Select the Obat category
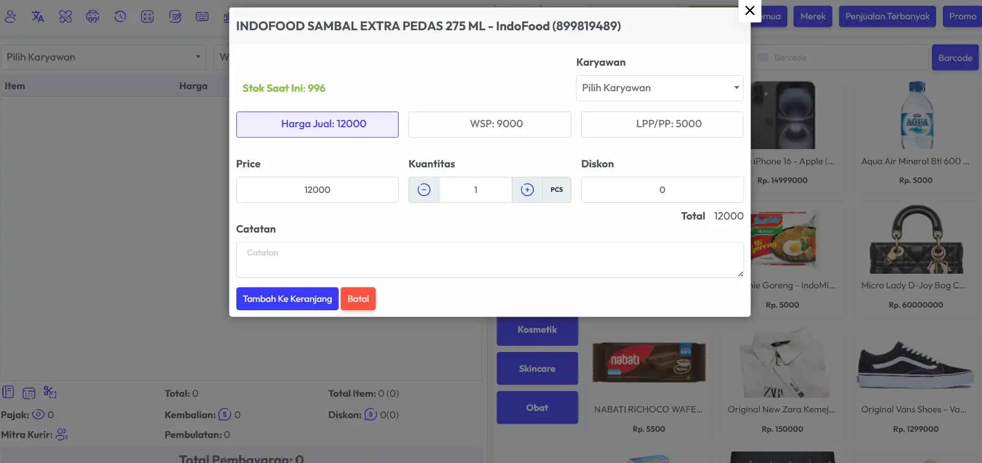Image resolution: width=982 pixels, height=463 pixels. [x=537, y=408]
